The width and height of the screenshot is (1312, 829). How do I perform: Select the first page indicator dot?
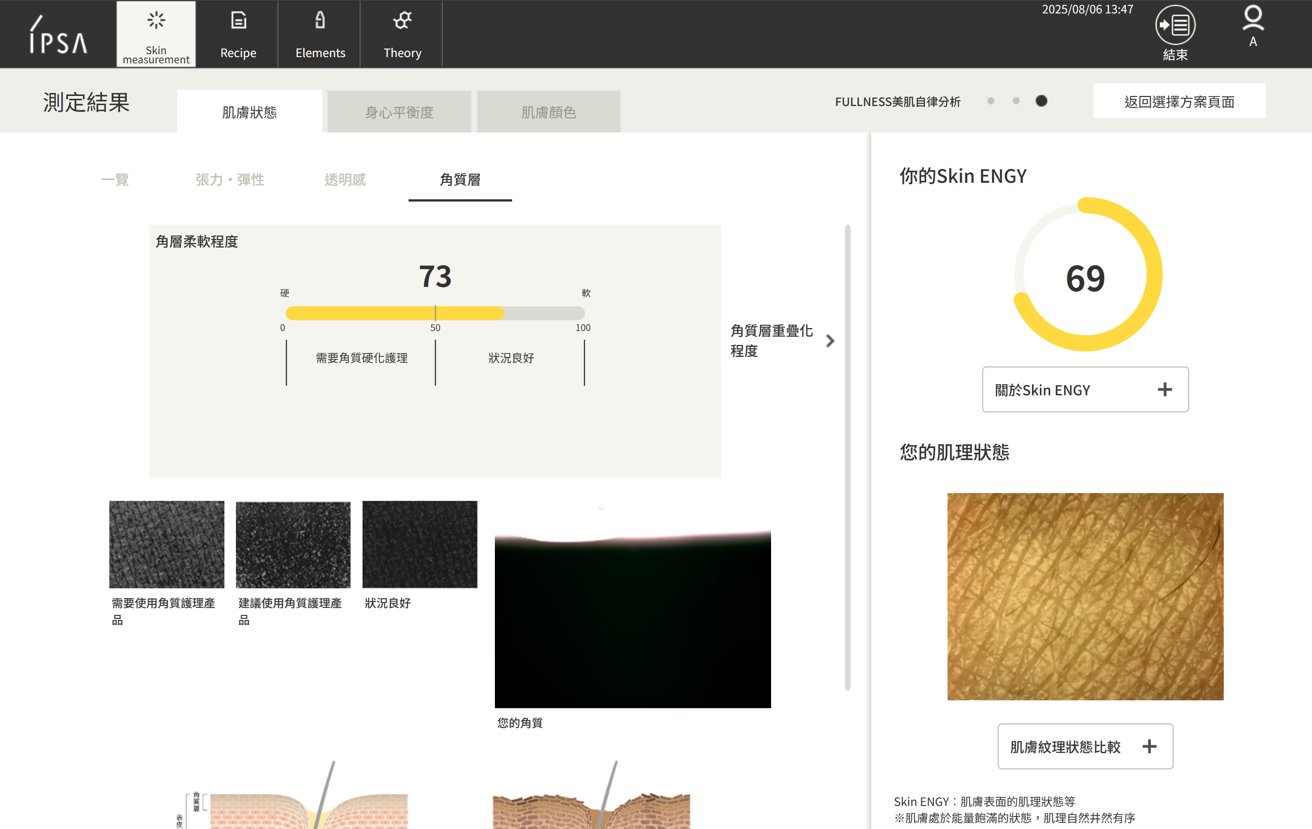[991, 101]
